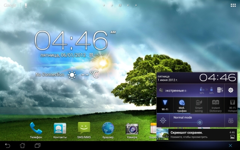Toggle auto brightness in quick panel

click(x=231, y=121)
